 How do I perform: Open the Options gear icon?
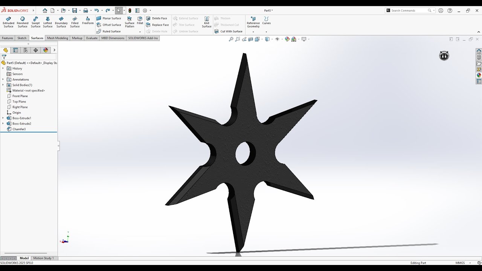tap(145, 11)
